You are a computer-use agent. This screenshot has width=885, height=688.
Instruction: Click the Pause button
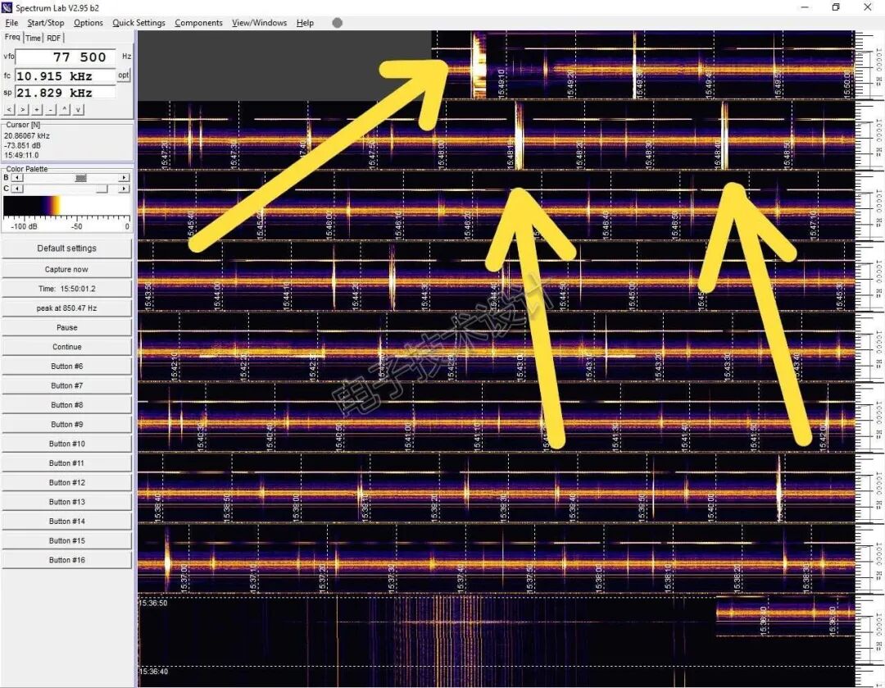tap(66, 328)
